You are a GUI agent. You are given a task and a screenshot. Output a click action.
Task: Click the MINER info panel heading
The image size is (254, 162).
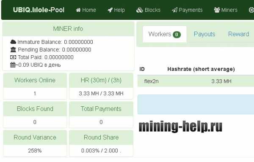[x=68, y=29]
